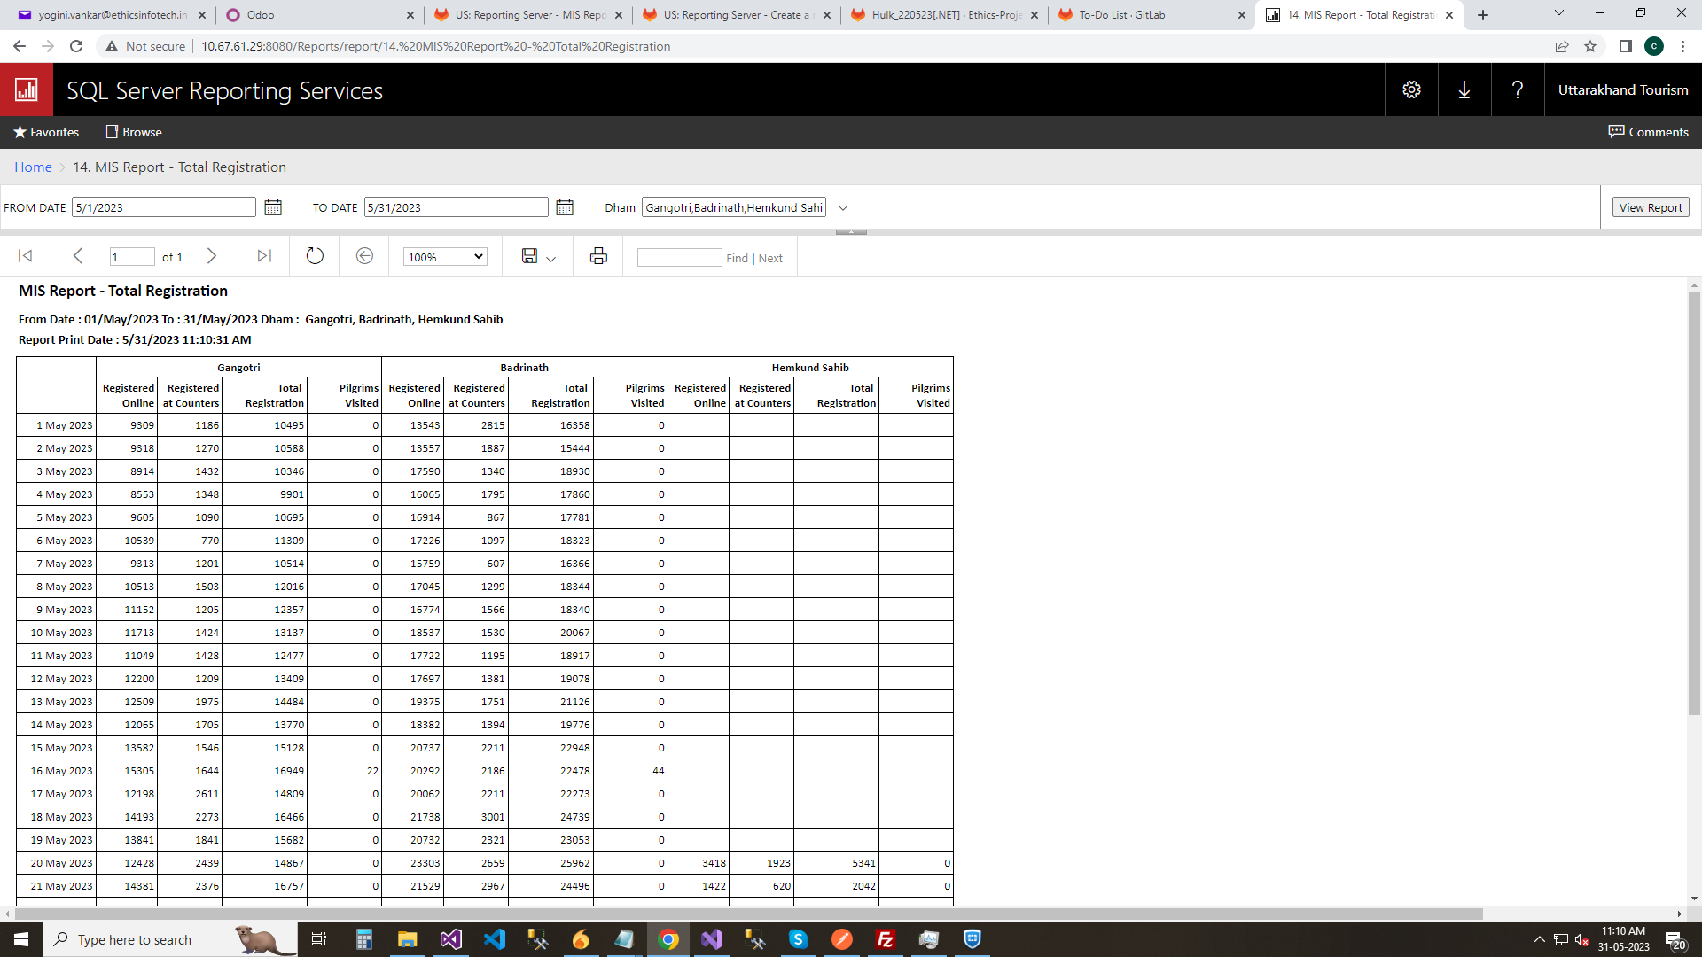Click the report refresh icon
The width and height of the screenshot is (1702, 957).
point(315,256)
